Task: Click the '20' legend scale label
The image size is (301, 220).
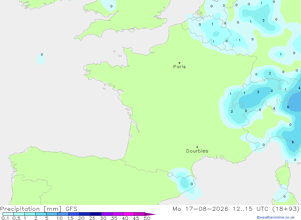Action: (x=81, y=218)
